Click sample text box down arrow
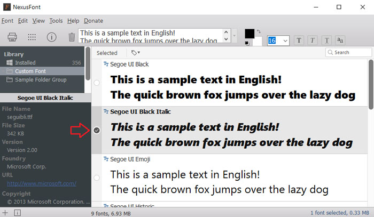 pyautogui.click(x=226, y=39)
